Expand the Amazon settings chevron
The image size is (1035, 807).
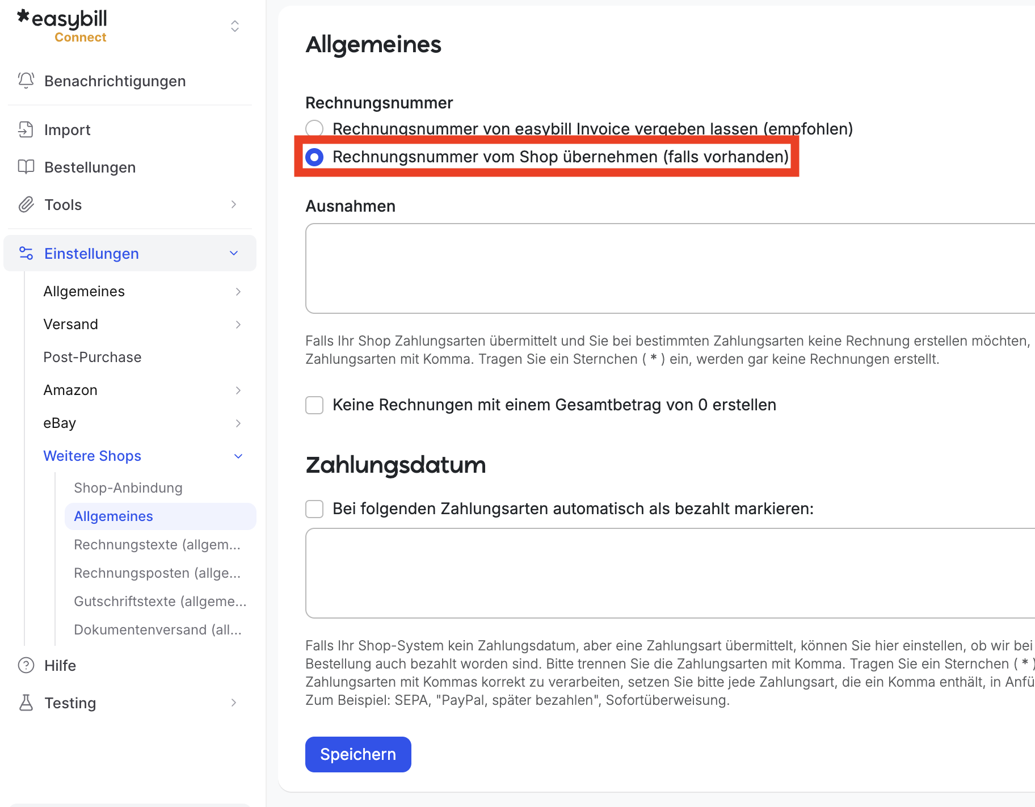pos(238,390)
